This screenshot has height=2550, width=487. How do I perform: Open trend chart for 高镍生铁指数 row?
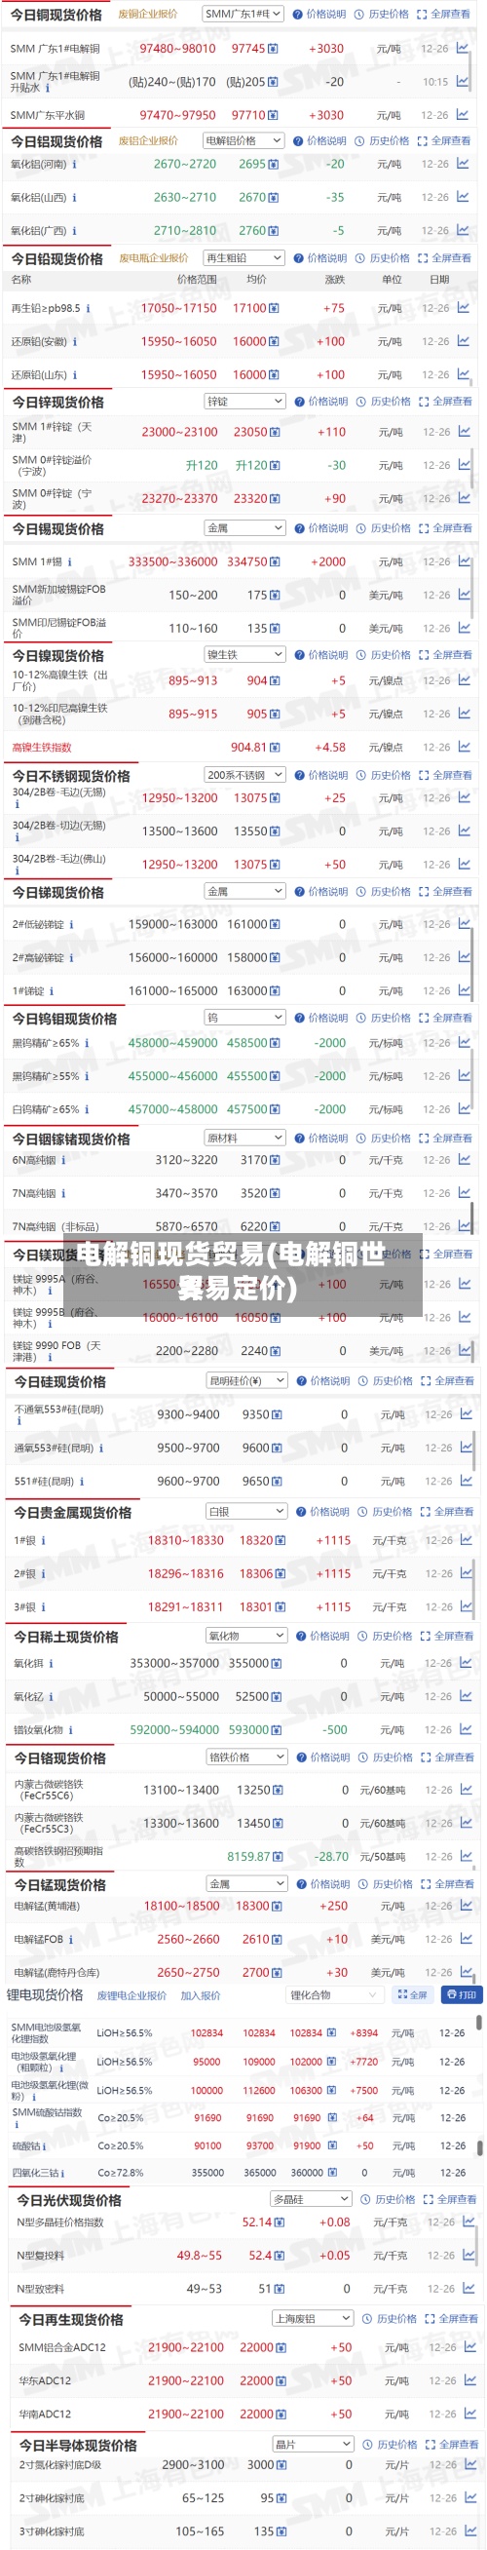click(465, 747)
